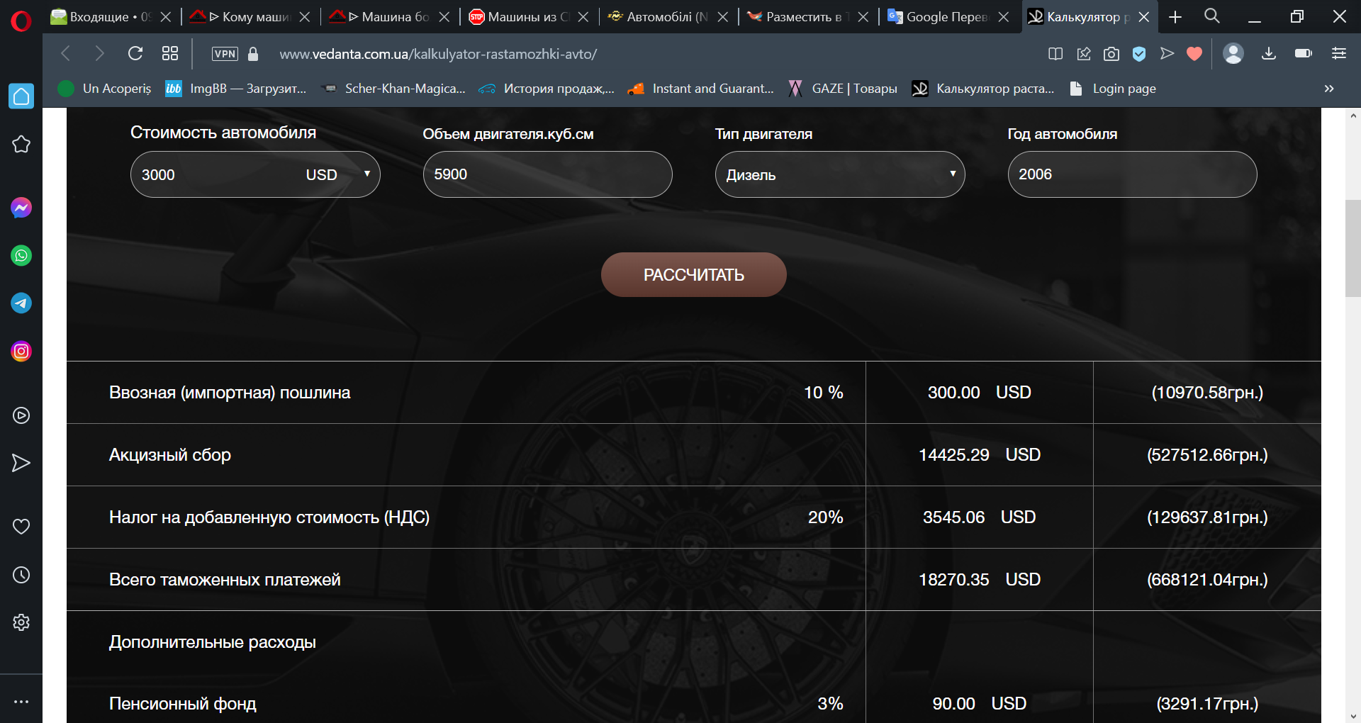
Task: Open the GAZE | Товары bookmark
Action: click(x=842, y=89)
